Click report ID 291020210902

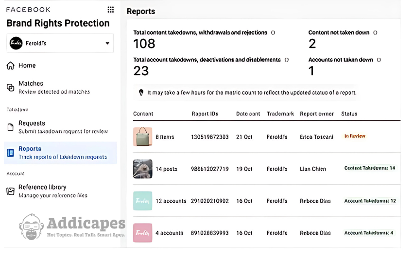[209, 201]
